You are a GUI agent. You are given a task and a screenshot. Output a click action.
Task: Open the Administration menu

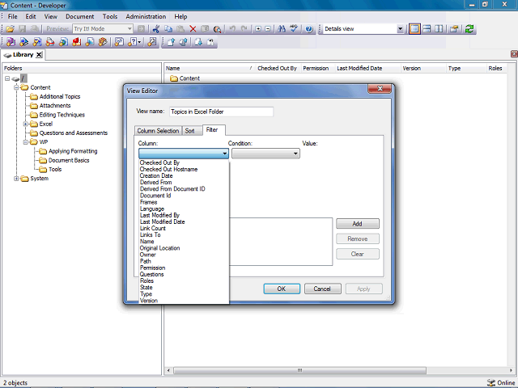(146, 16)
